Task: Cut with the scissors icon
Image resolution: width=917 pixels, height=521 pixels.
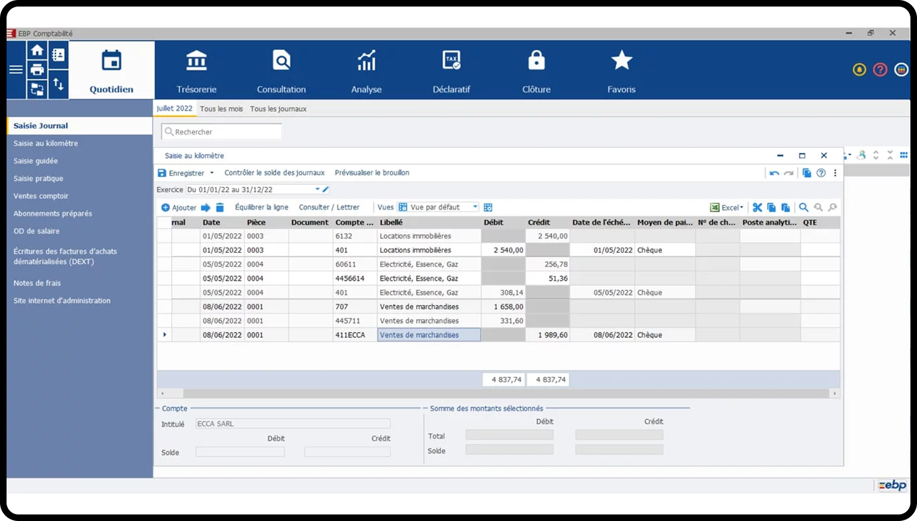Action: tap(757, 208)
